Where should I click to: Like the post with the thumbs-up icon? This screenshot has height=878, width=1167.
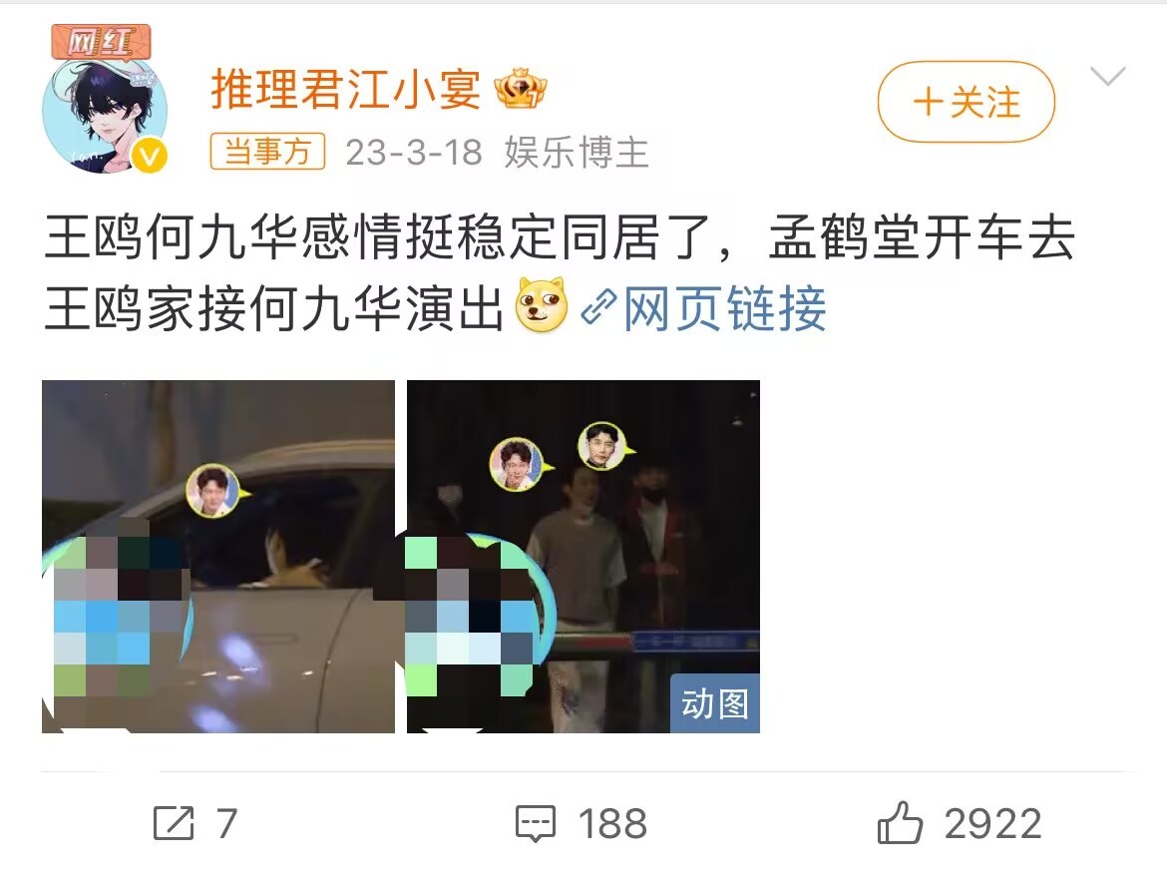[899, 823]
